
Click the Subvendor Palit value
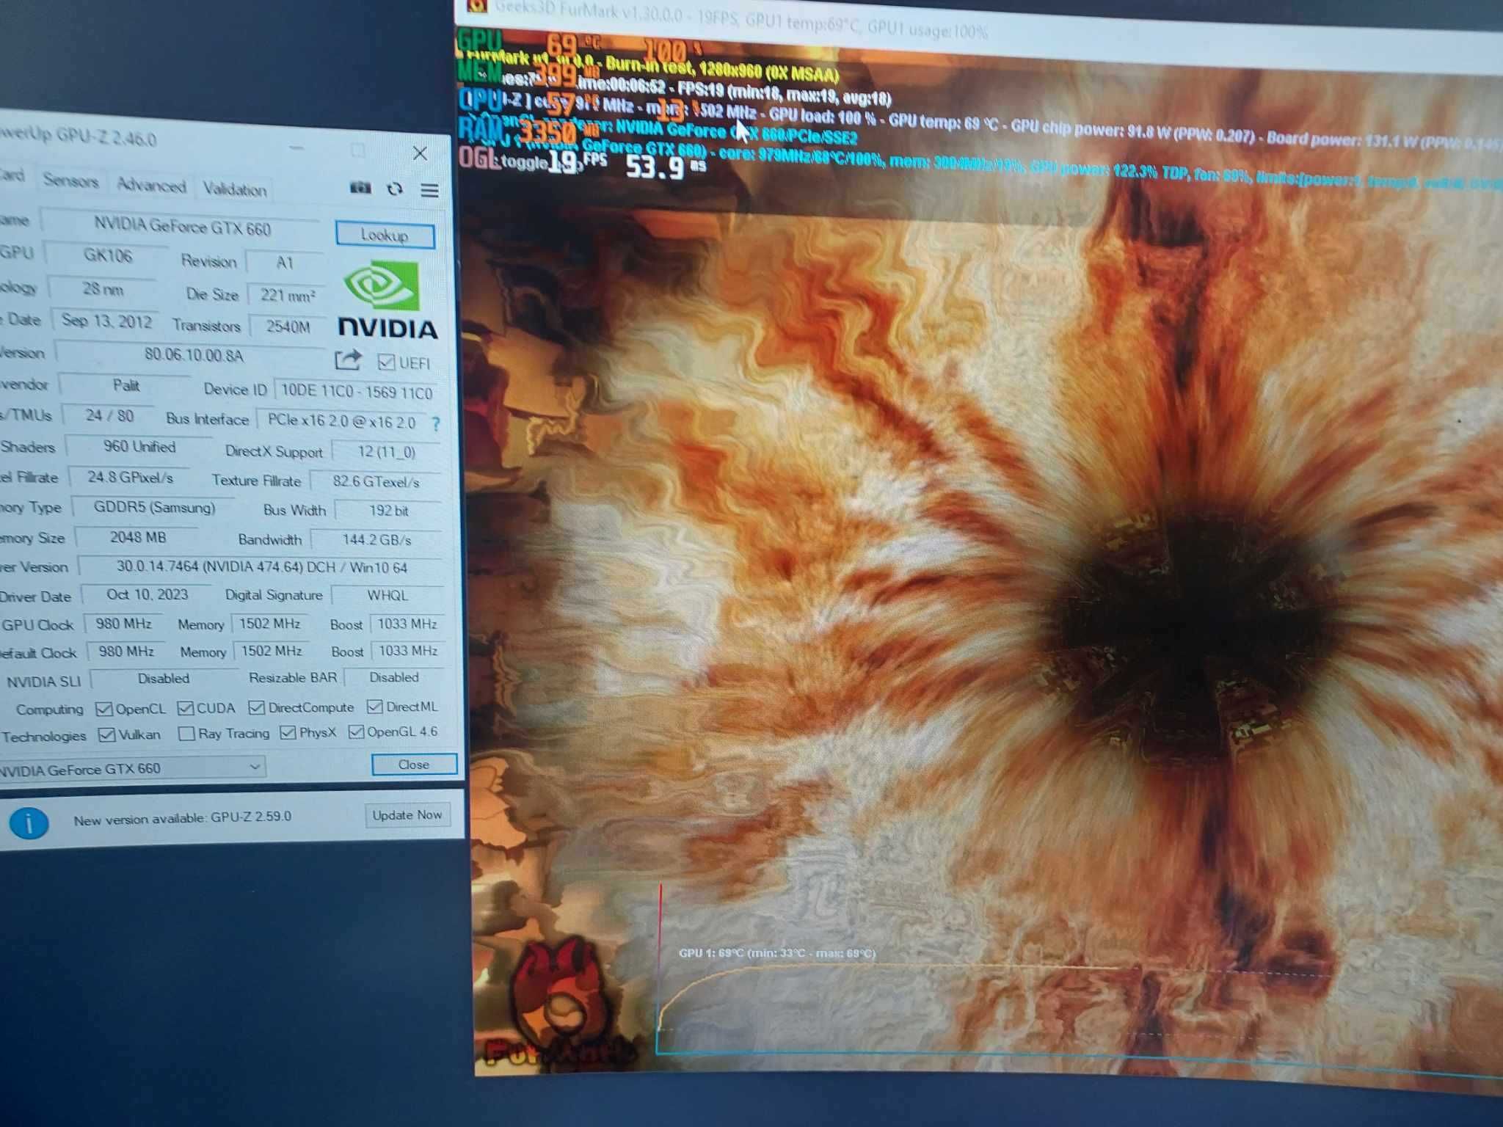126,385
